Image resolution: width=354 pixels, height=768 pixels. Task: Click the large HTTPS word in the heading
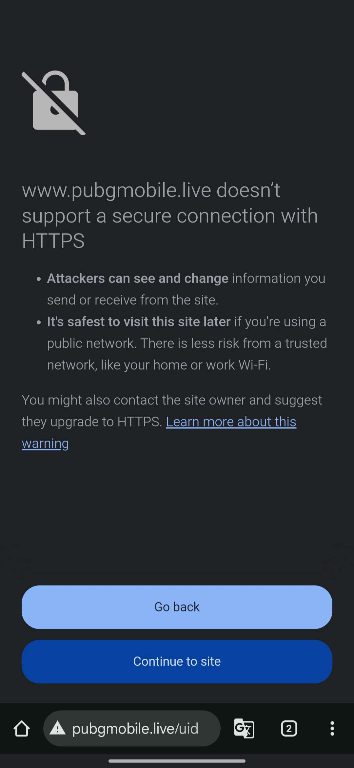53,241
